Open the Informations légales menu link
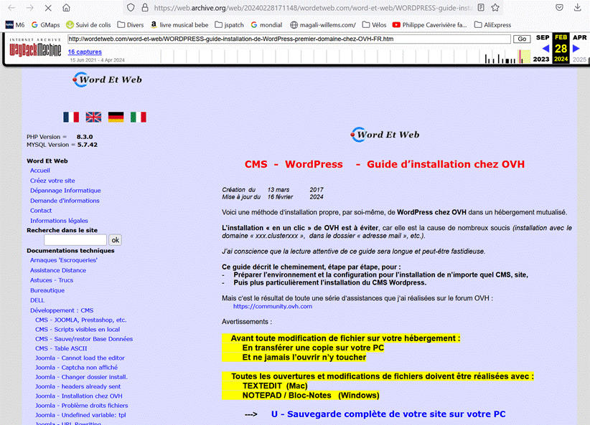This screenshot has width=590, height=425. [59, 221]
